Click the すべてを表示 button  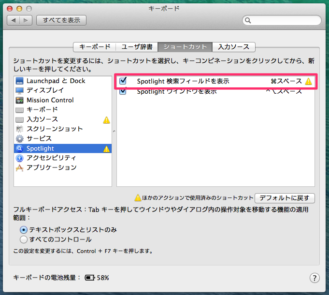[x=61, y=20]
